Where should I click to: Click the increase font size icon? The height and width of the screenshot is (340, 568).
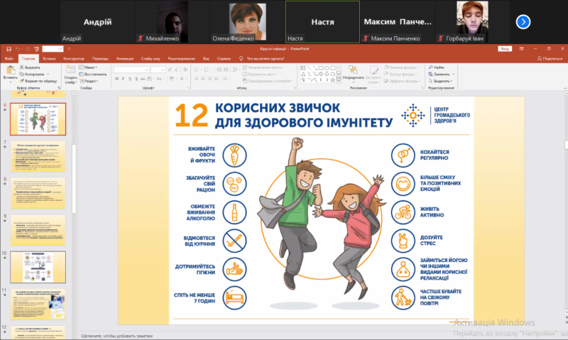point(170,70)
